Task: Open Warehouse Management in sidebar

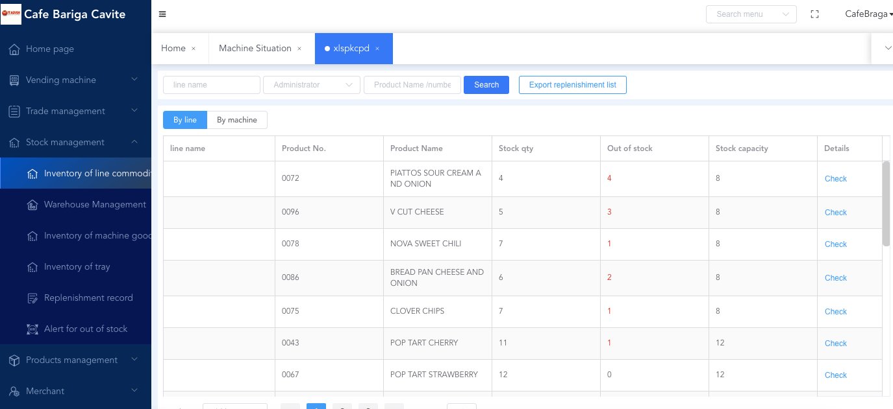Action: click(x=95, y=204)
